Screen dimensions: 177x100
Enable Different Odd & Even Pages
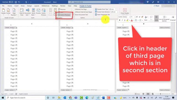(82, 12)
